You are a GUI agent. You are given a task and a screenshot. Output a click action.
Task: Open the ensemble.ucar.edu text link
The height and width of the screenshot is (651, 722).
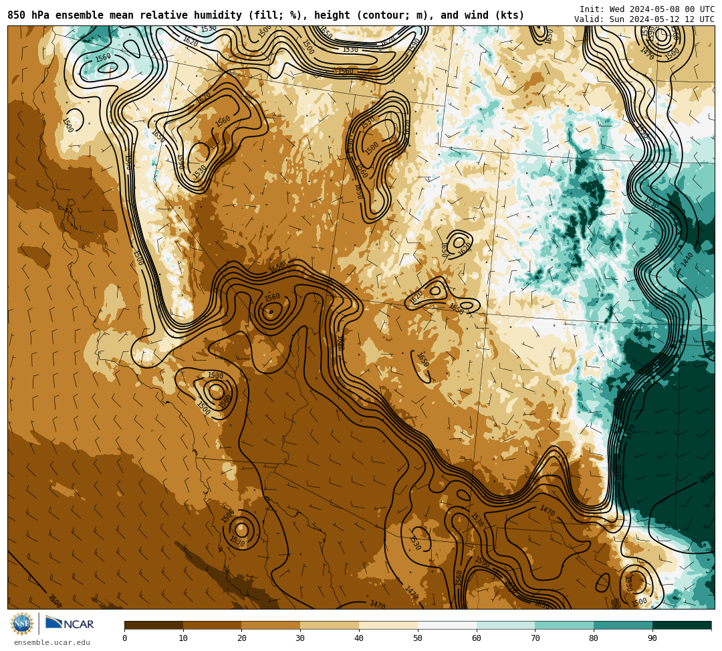(52, 642)
